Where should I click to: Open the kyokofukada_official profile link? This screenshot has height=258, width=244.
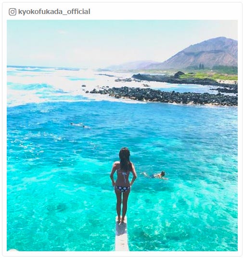(x=54, y=12)
